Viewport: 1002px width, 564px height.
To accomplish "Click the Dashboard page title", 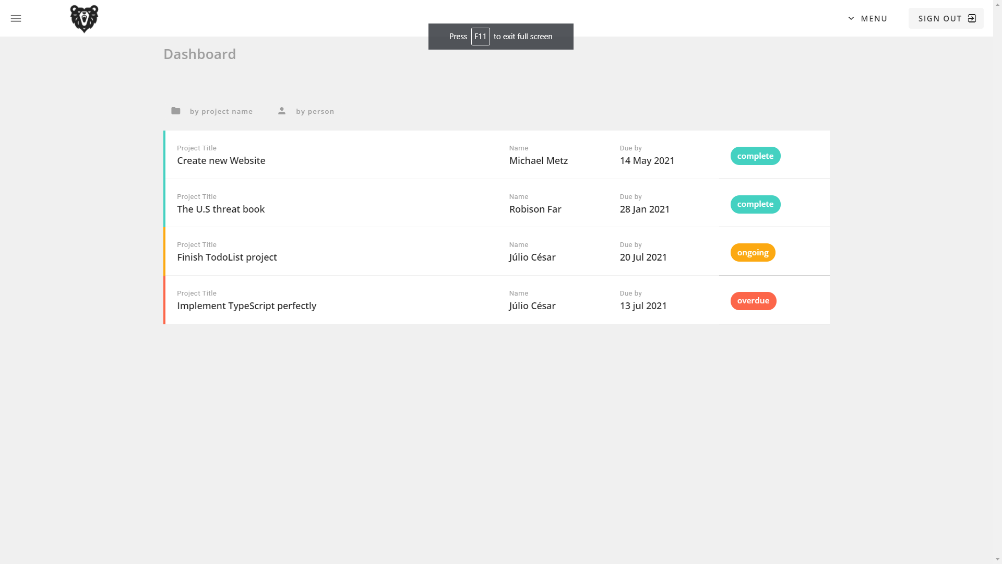I will click(200, 54).
